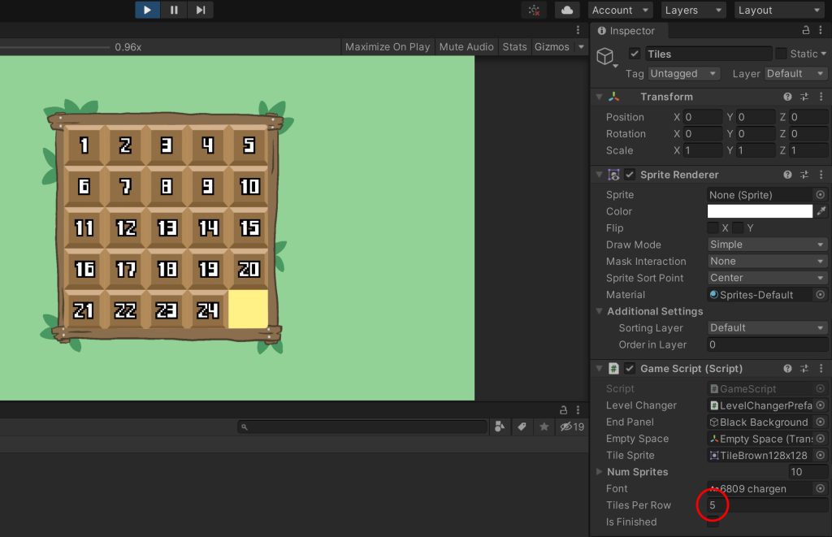
Task: Pick color with the eyedropper icon
Action: click(x=821, y=211)
